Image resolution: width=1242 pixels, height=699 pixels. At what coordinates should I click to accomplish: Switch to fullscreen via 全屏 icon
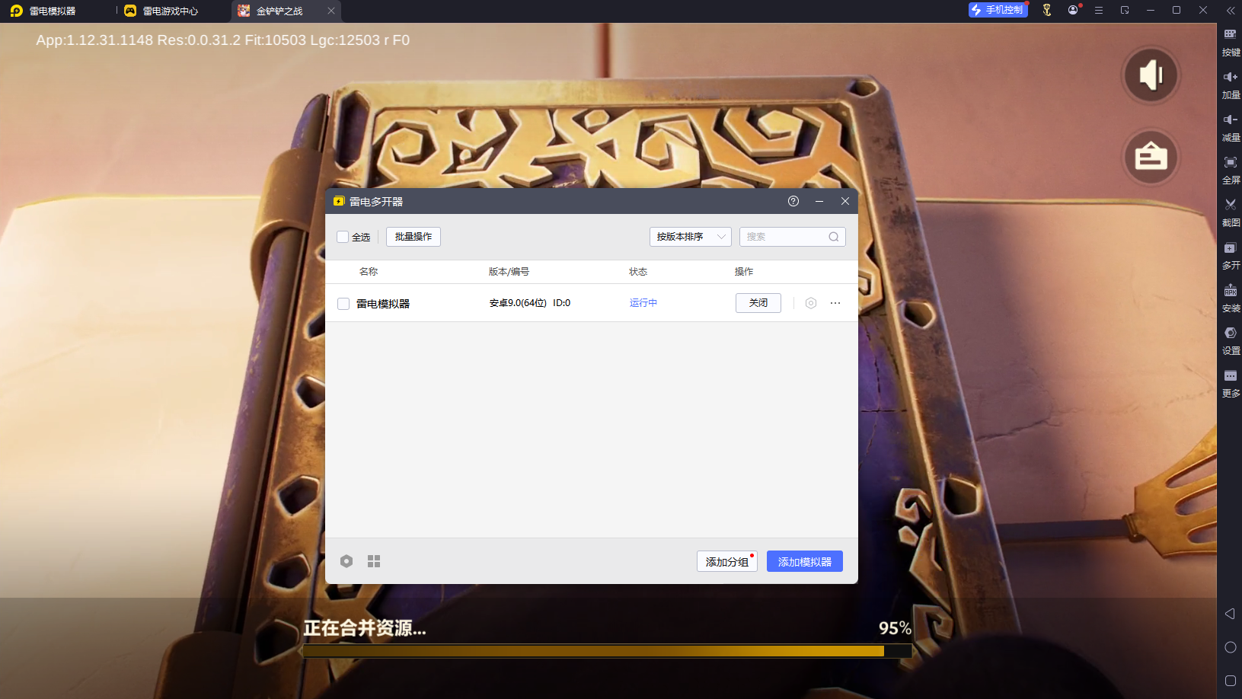click(1231, 170)
